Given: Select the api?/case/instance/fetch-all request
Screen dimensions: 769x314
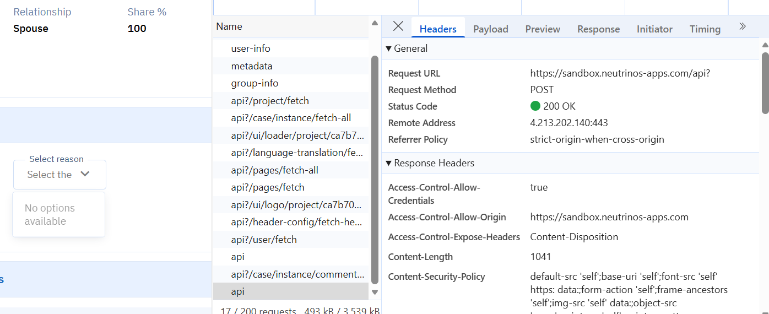Looking at the screenshot, I should (291, 118).
